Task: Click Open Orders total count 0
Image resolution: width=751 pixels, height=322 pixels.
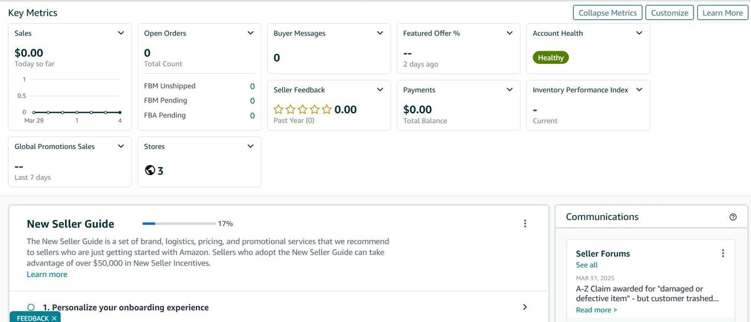Action: pyautogui.click(x=147, y=53)
